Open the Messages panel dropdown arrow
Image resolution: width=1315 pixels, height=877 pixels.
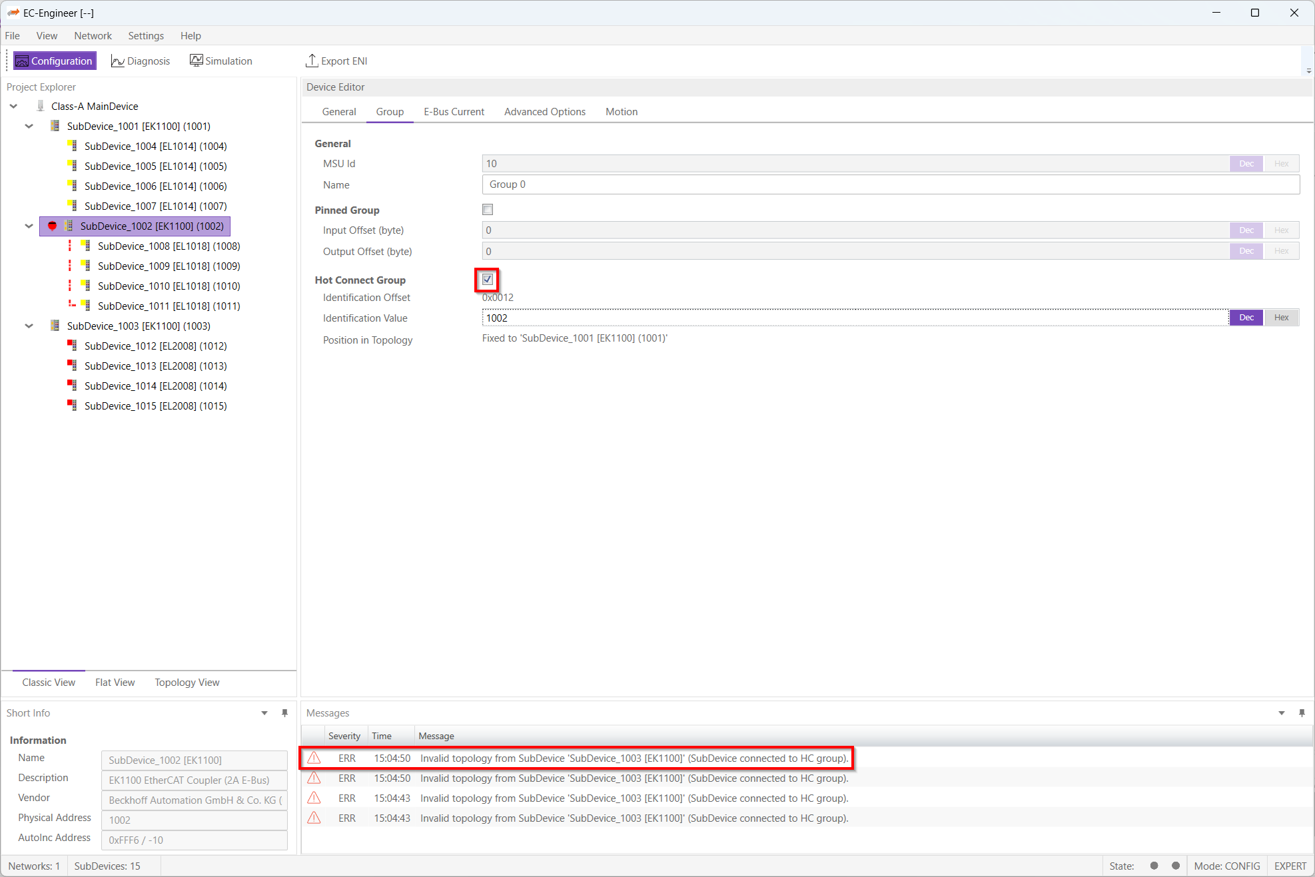[1281, 713]
